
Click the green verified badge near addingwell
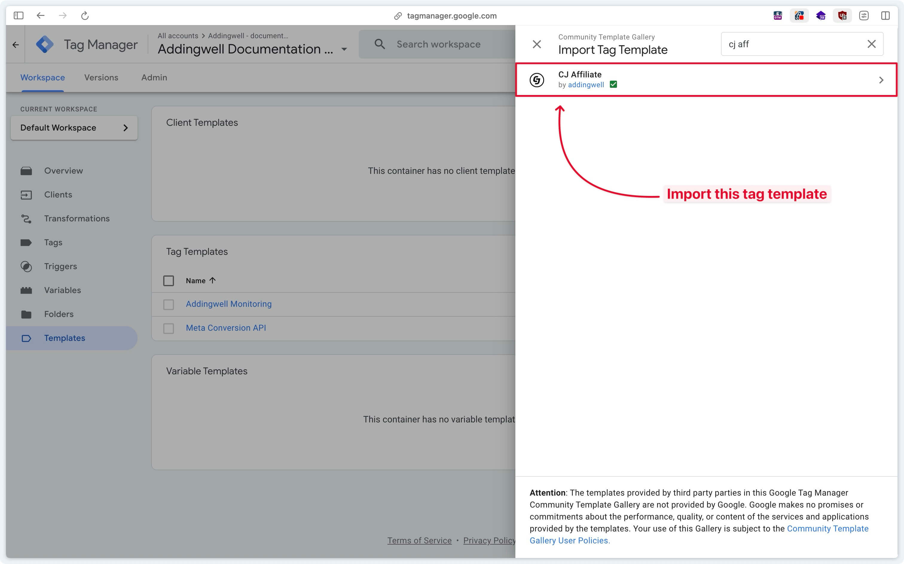click(x=613, y=85)
